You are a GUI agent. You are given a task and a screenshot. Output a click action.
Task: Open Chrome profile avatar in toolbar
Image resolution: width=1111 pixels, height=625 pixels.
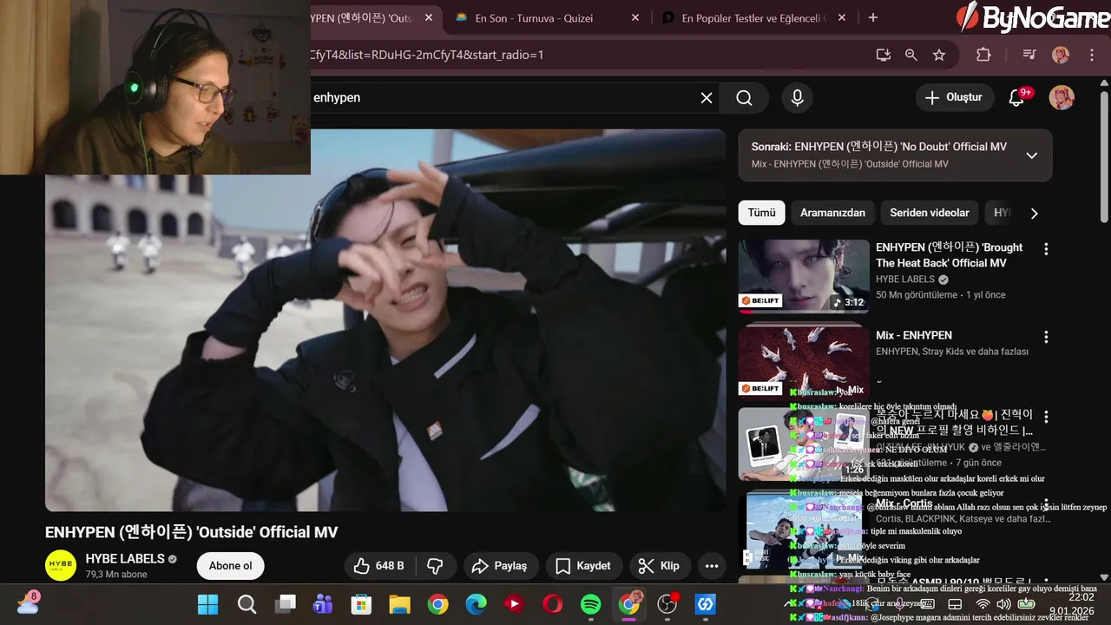coord(1061,55)
